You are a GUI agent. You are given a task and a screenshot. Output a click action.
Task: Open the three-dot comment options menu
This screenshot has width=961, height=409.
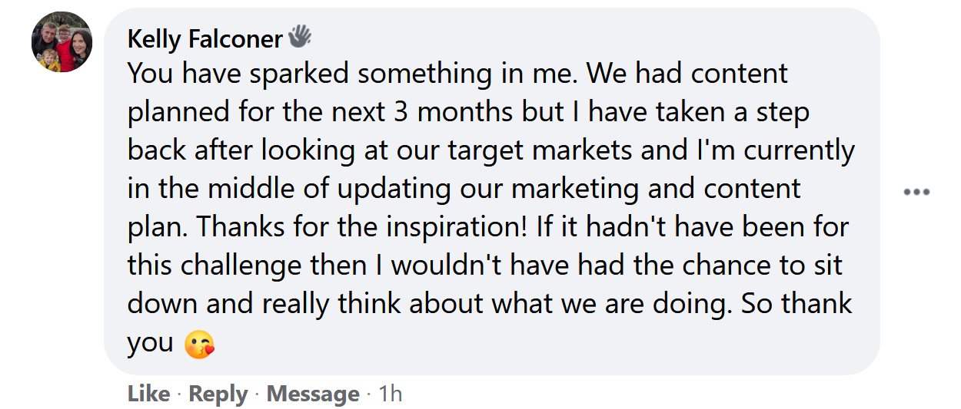point(916,192)
